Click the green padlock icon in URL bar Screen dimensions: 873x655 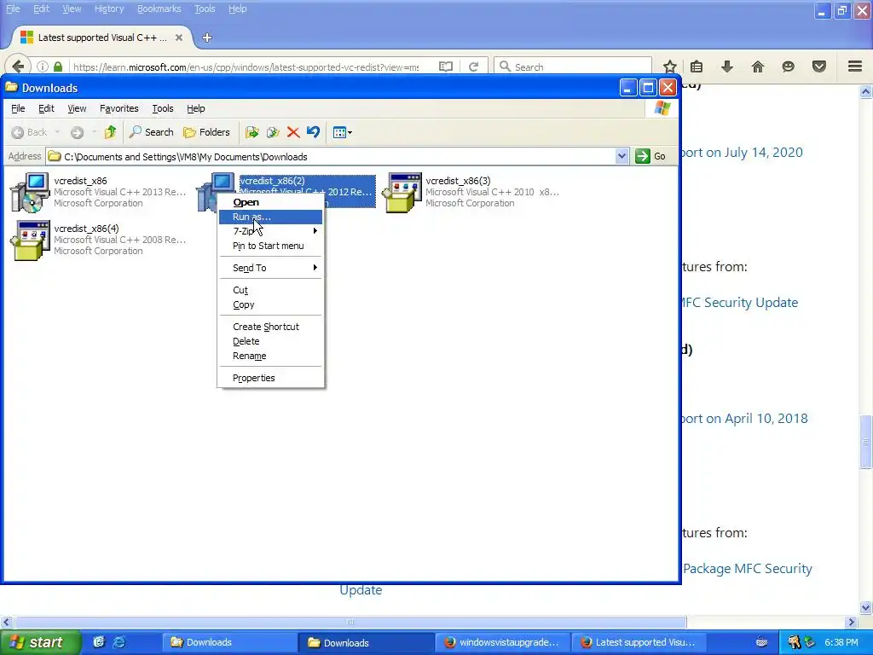(58, 67)
